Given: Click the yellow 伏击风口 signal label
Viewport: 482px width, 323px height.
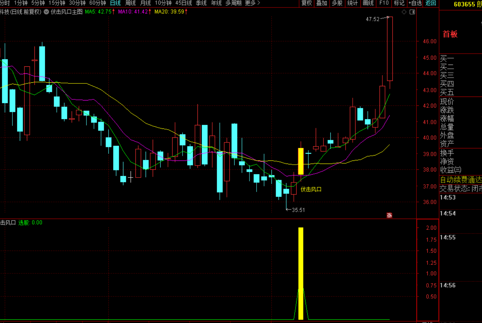Looking at the screenshot, I should (311, 190).
